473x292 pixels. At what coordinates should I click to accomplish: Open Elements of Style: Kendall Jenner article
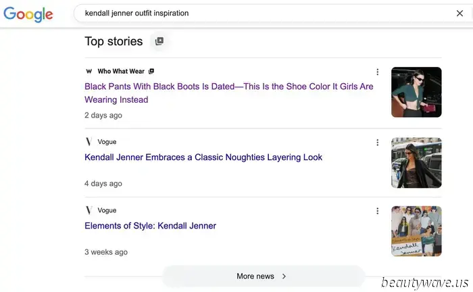pos(150,226)
